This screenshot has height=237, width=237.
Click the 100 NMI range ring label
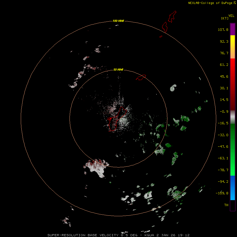coord(118,21)
